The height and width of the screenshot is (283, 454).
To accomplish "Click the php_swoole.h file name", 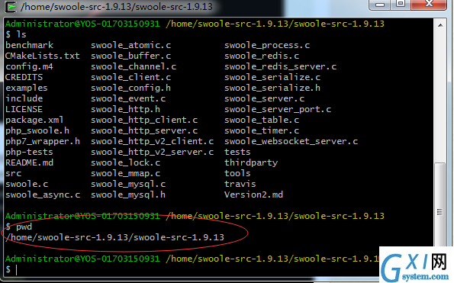I will (37, 130).
